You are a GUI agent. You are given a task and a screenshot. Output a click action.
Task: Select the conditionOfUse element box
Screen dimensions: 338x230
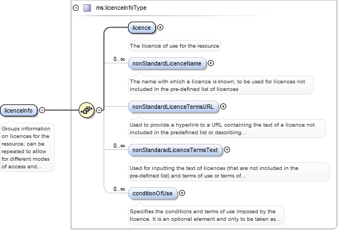point(152,193)
